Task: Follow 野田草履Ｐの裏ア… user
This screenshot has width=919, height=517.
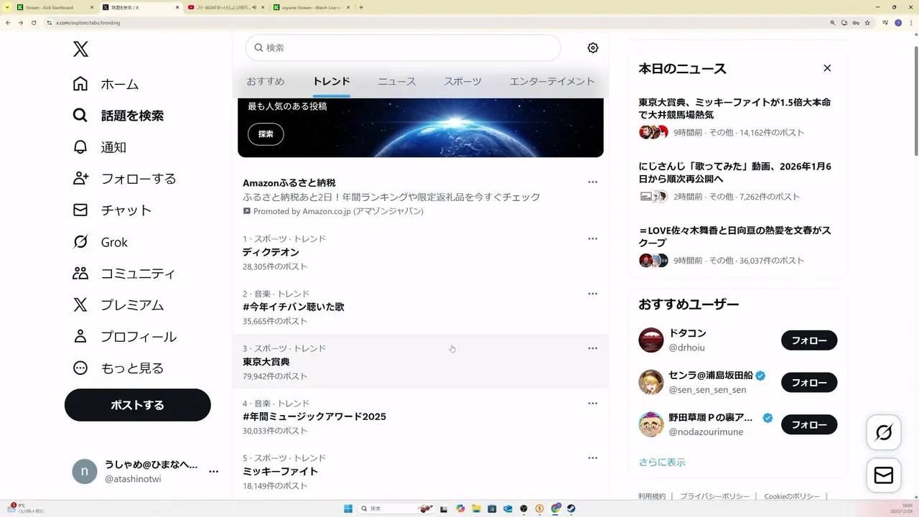Action: [x=809, y=424]
